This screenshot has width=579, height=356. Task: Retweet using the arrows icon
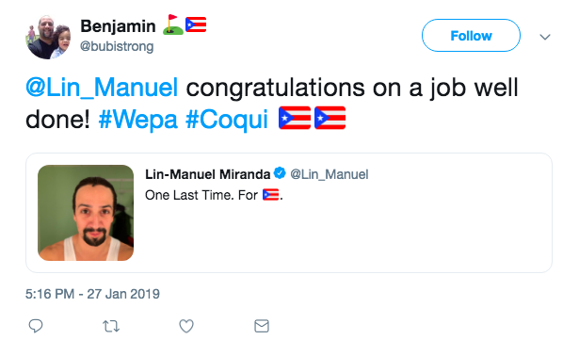pos(111,327)
